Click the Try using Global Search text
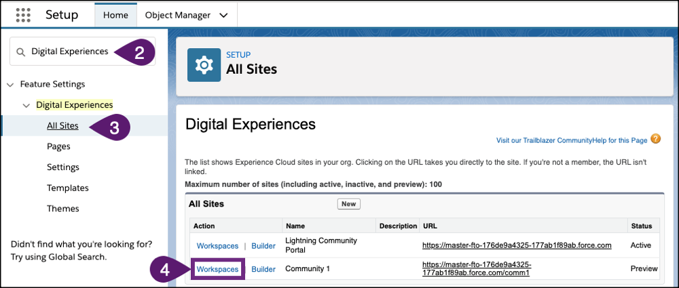Screen dimensions: 679x288 [x=58, y=257]
